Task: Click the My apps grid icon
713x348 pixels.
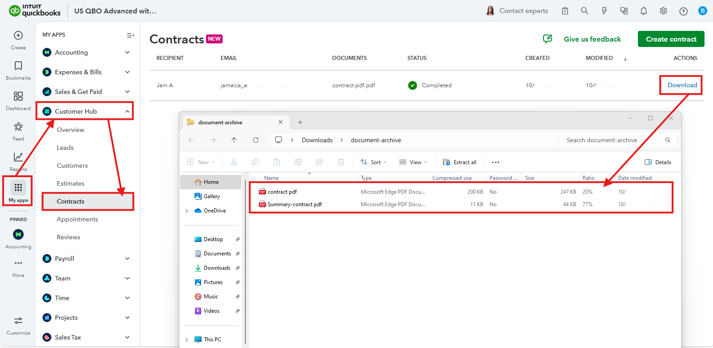Action: pyautogui.click(x=18, y=187)
